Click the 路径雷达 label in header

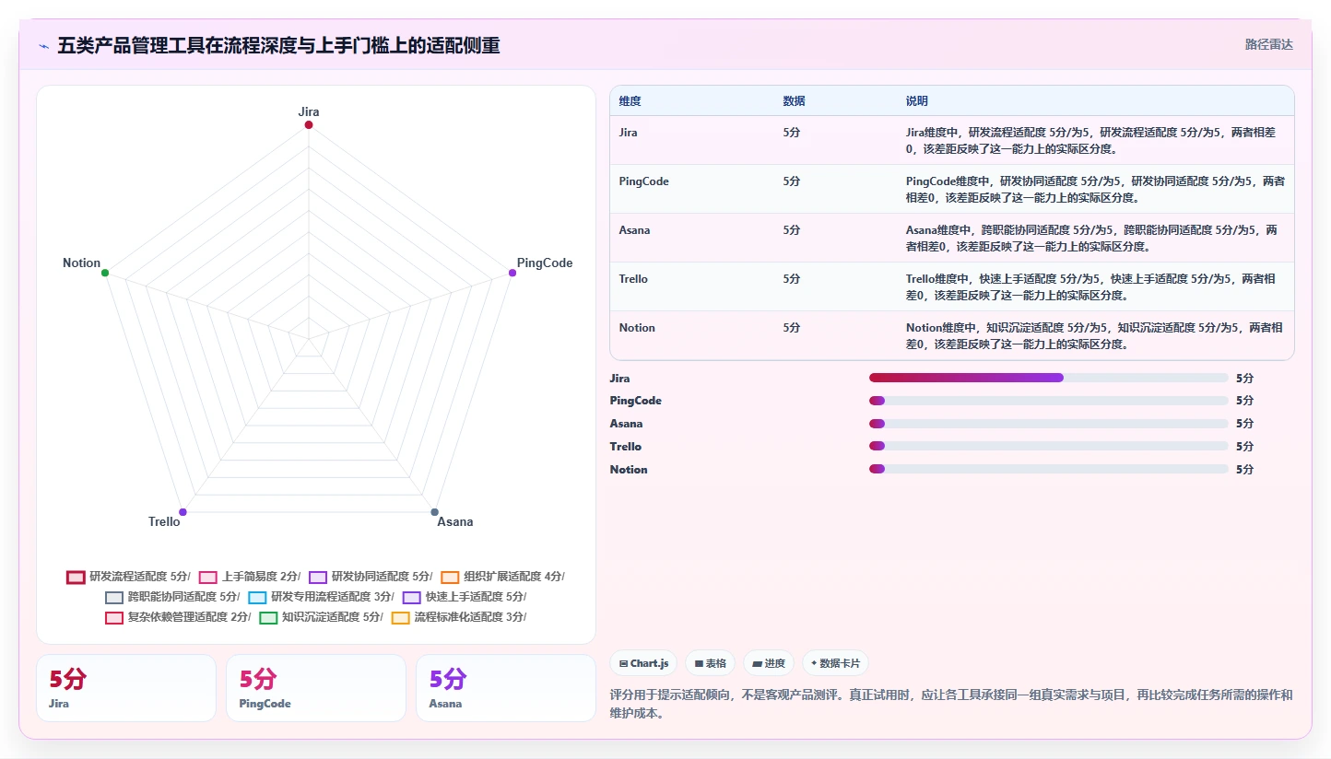pos(1269,44)
